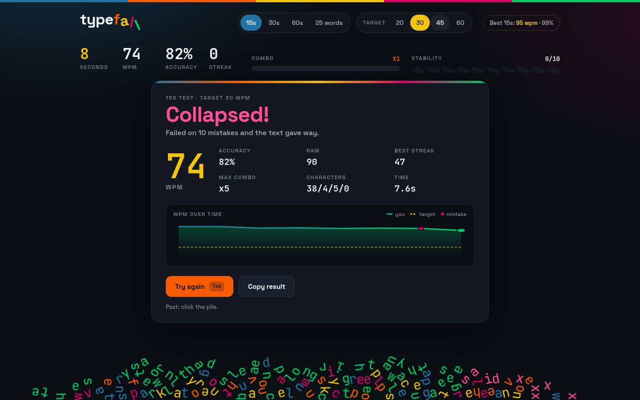The height and width of the screenshot is (400, 640).
Task: Click the "Collapsed!" heading
Action: (217, 115)
